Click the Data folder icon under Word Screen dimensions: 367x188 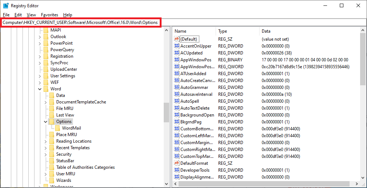(x=52, y=95)
